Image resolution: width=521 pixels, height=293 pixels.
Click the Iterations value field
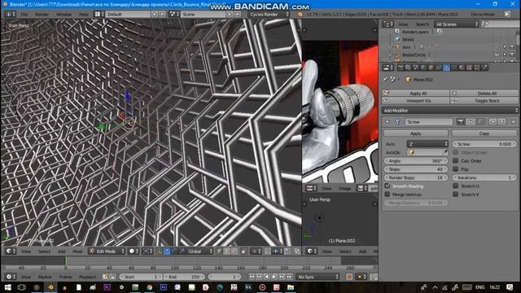(484, 177)
